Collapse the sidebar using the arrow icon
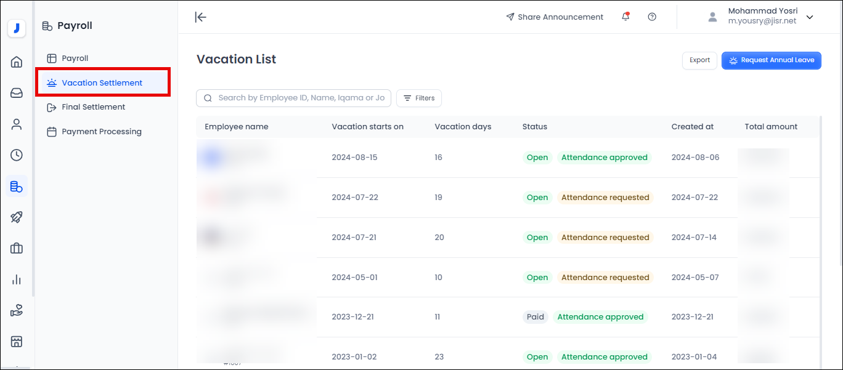 click(x=200, y=17)
